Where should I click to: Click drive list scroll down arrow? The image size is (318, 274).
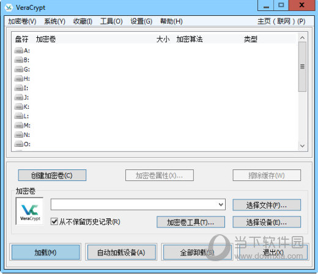click(302, 146)
